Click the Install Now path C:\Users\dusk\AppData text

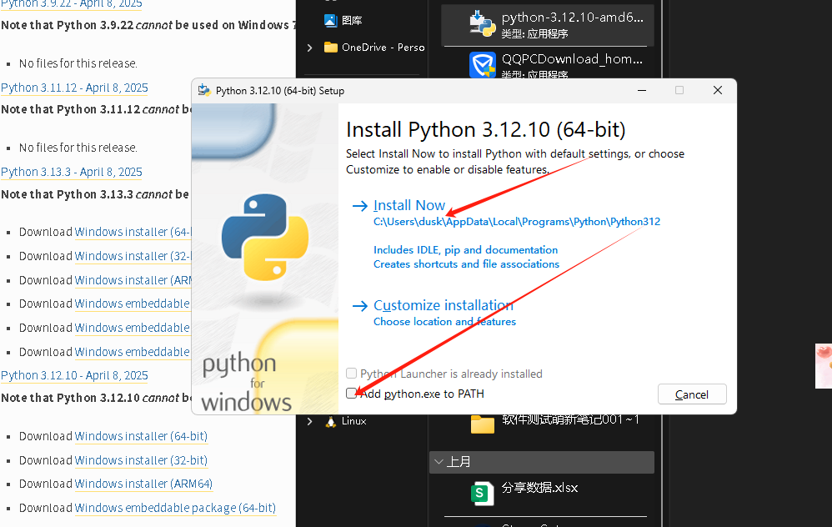(517, 222)
